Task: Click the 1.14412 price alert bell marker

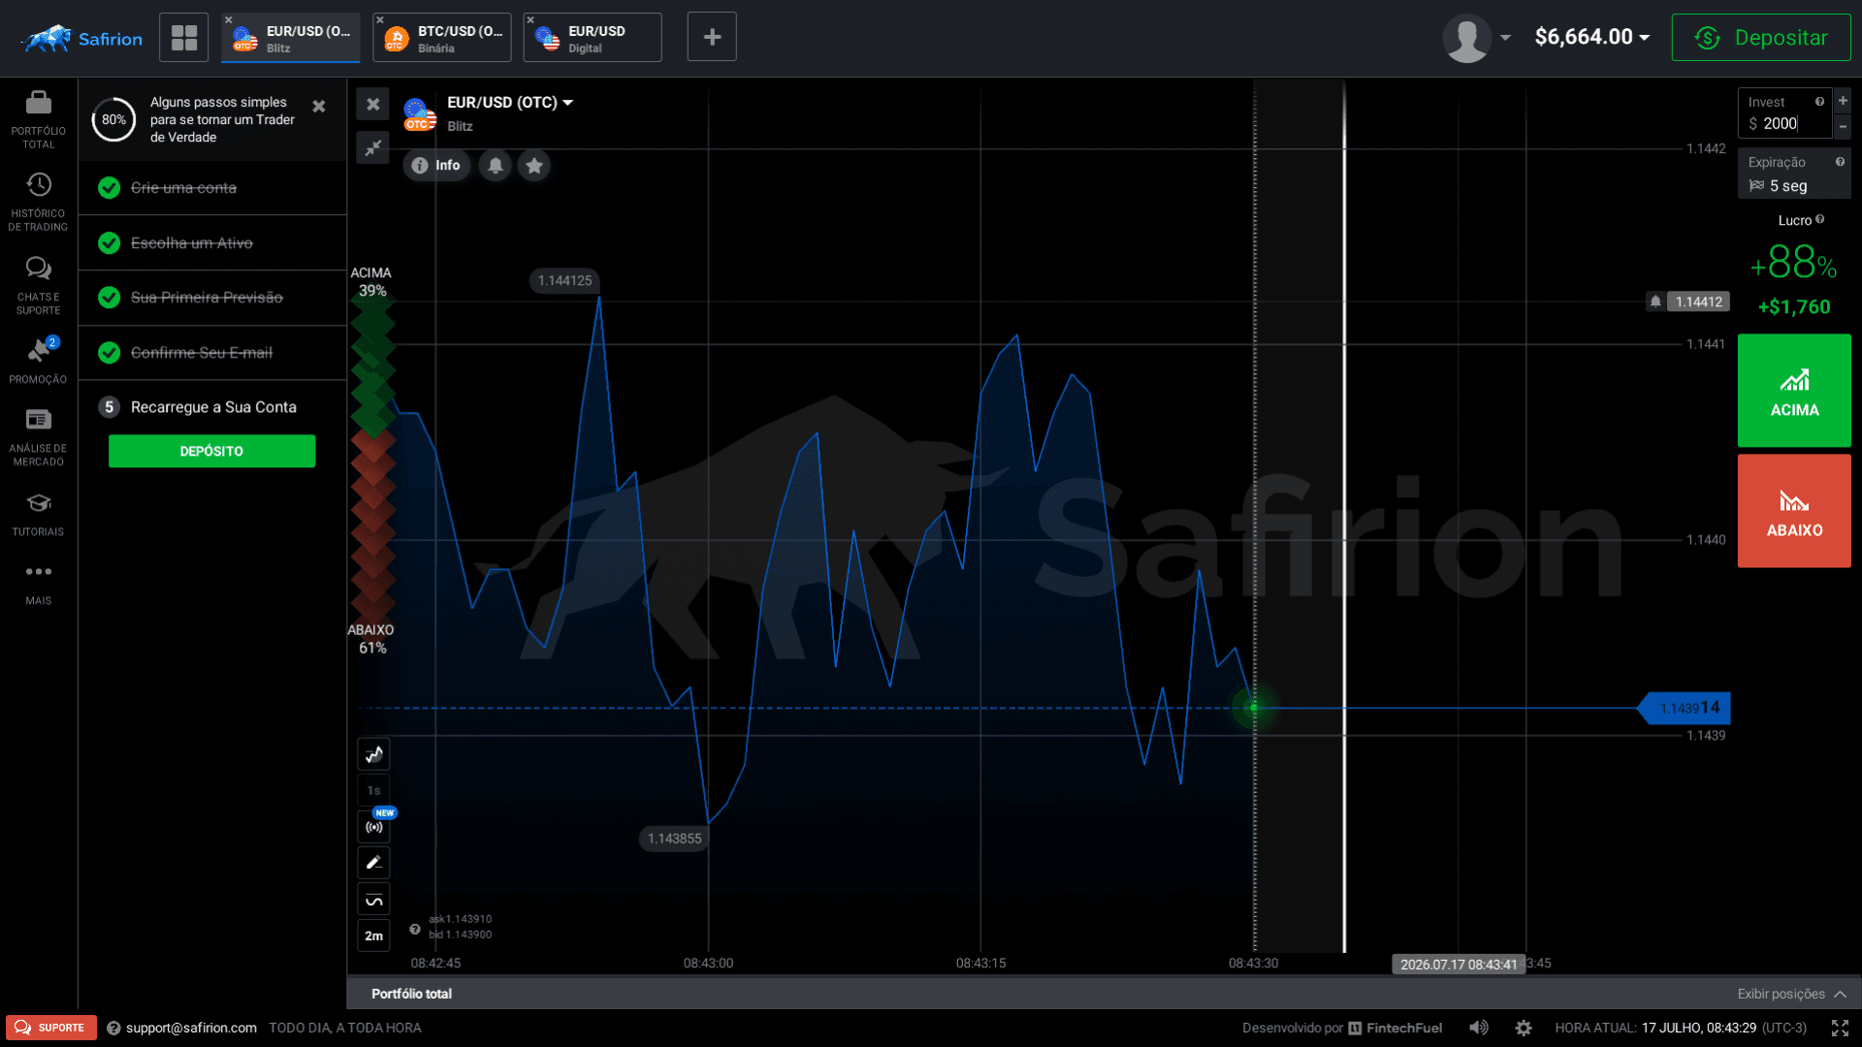Action: [x=1655, y=301]
